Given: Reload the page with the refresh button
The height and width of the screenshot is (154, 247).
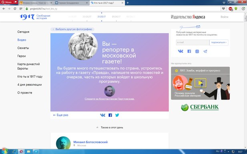Looking at the screenshot, I should (15, 9).
